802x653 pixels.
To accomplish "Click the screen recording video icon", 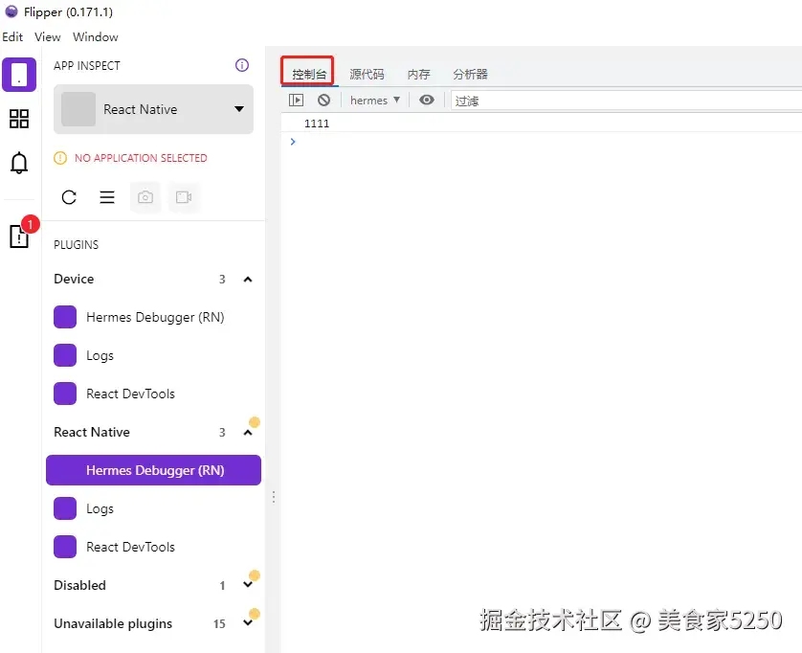I will [184, 197].
